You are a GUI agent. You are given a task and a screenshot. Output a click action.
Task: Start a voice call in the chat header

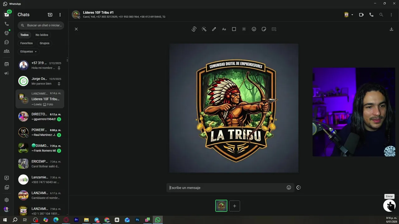tap(371, 15)
